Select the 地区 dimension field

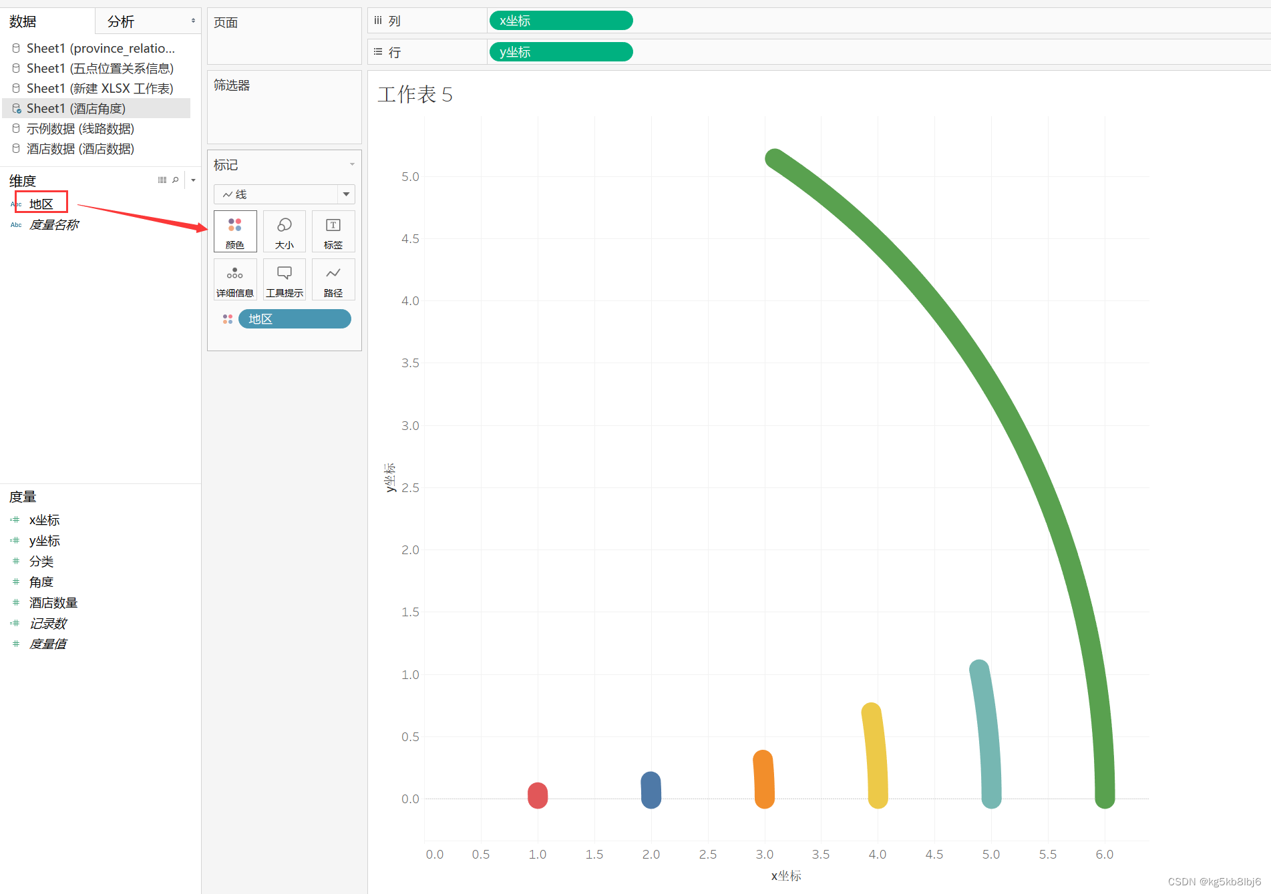click(x=41, y=204)
